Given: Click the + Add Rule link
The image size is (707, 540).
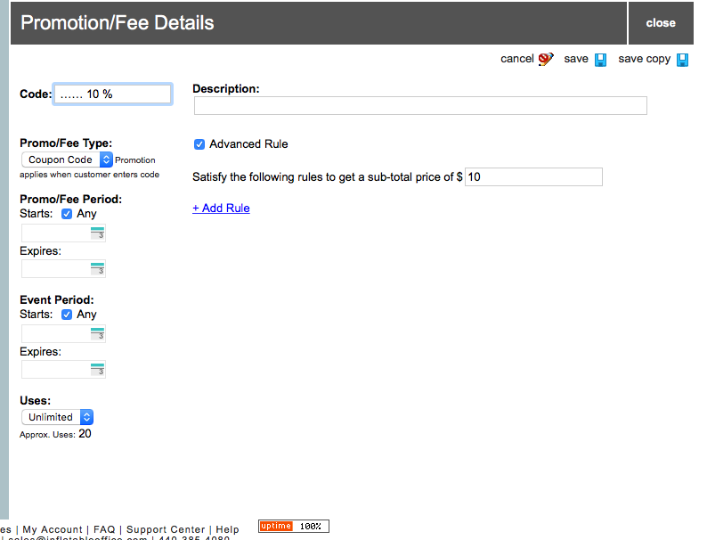Looking at the screenshot, I should 221,209.
